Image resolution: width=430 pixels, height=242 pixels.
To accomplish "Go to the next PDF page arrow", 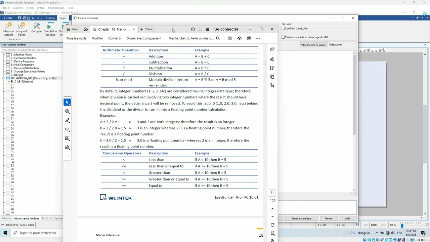I will [272, 216].
